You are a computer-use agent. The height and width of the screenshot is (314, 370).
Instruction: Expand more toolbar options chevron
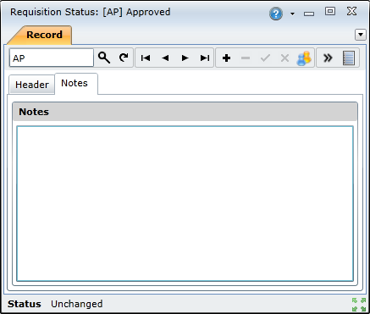coord(328,58)
